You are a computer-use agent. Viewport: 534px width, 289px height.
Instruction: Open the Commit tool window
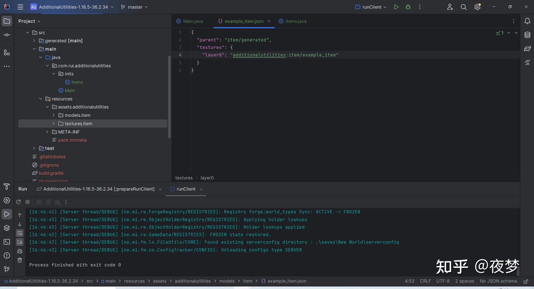[7, 35]
